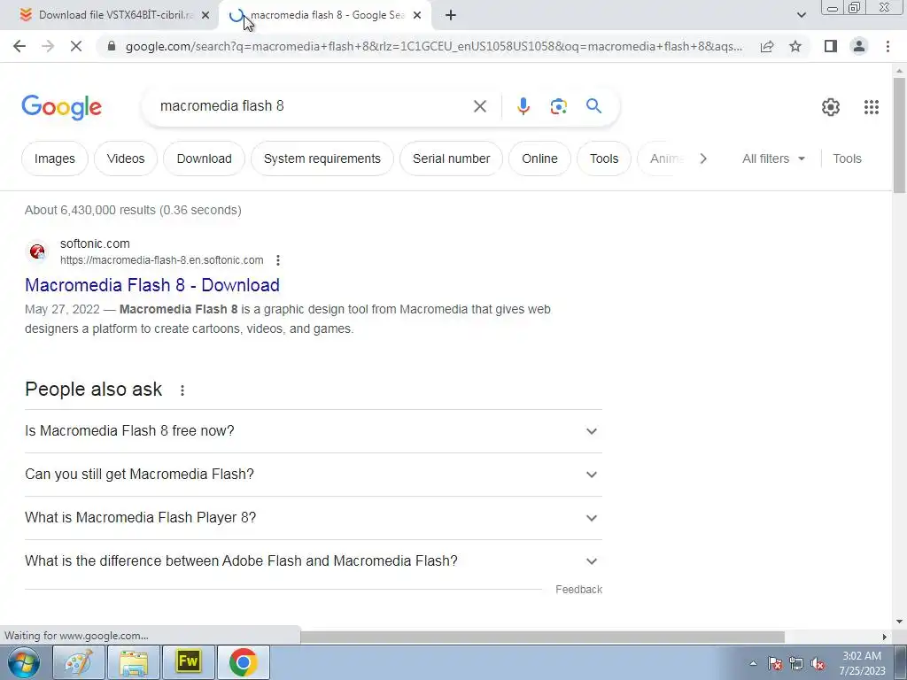Click the muted volume tray icon
The height and width of the screenshot is (680, 907).
click(818, 664)
